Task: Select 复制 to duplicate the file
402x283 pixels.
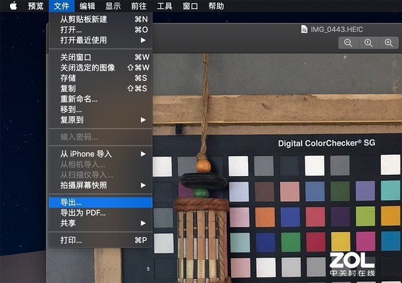Action: click(100, 89)
